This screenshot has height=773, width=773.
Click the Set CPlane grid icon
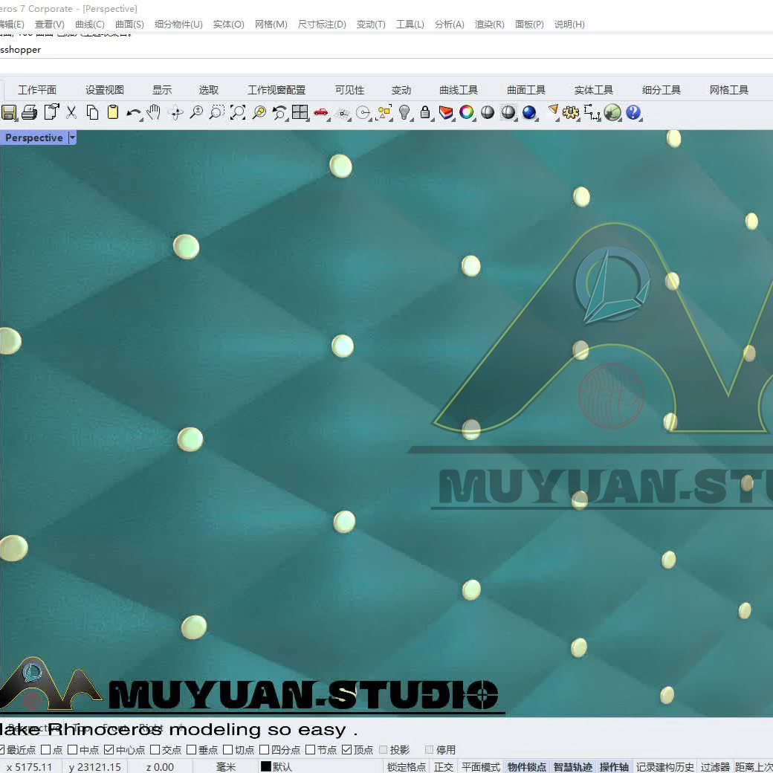pyautogui.click(x=342, y=114)
